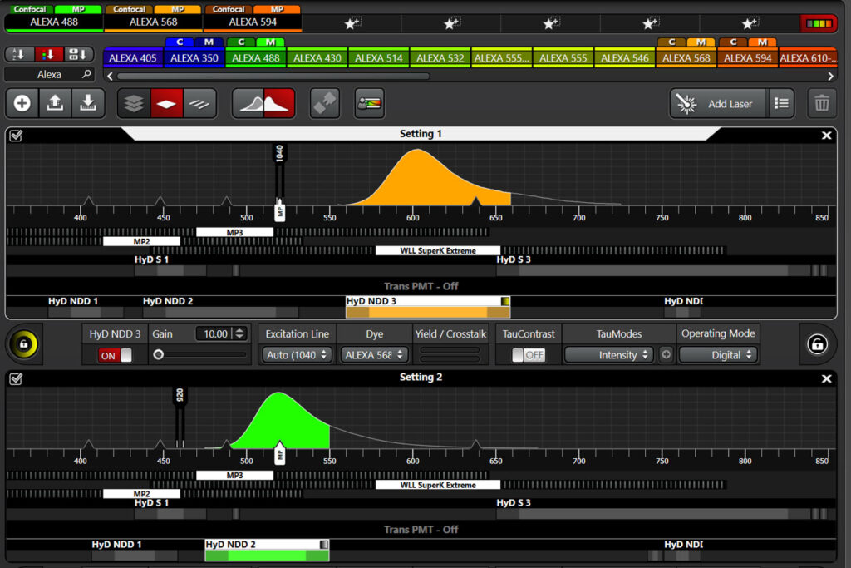
Task: Click the Gain slider handle
Action: coord(158,354)
